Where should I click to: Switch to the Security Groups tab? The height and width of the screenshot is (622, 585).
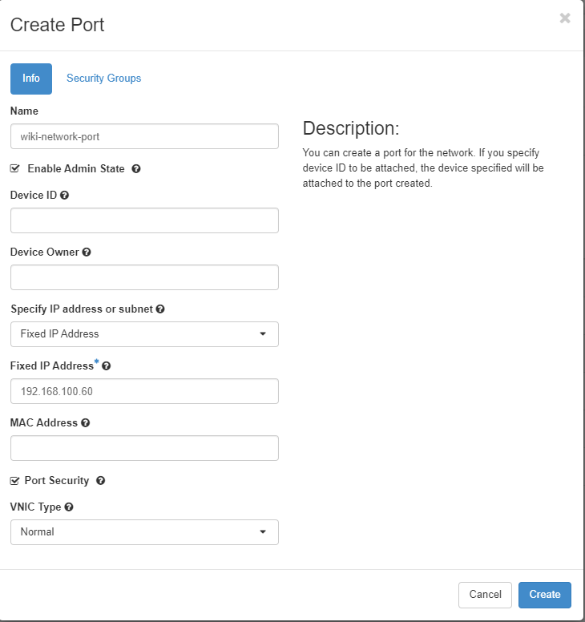click(103, 79)
